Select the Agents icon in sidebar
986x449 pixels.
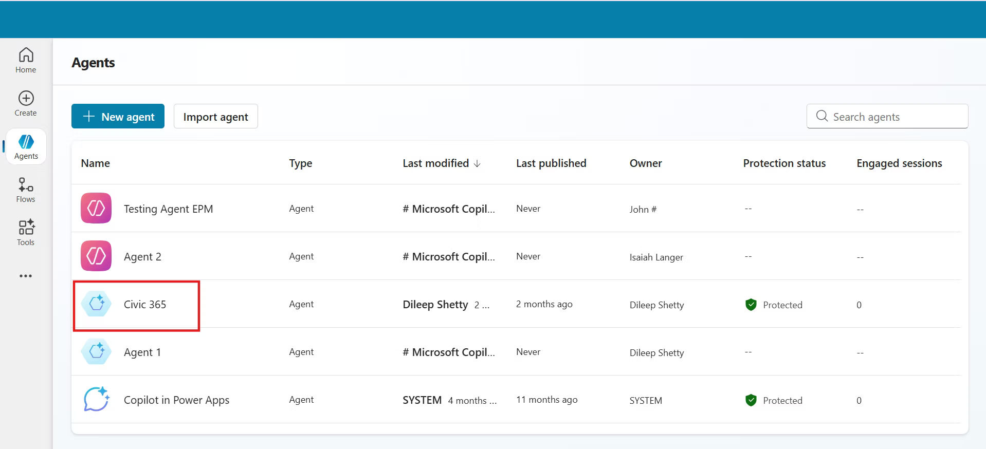coord(26,142)
